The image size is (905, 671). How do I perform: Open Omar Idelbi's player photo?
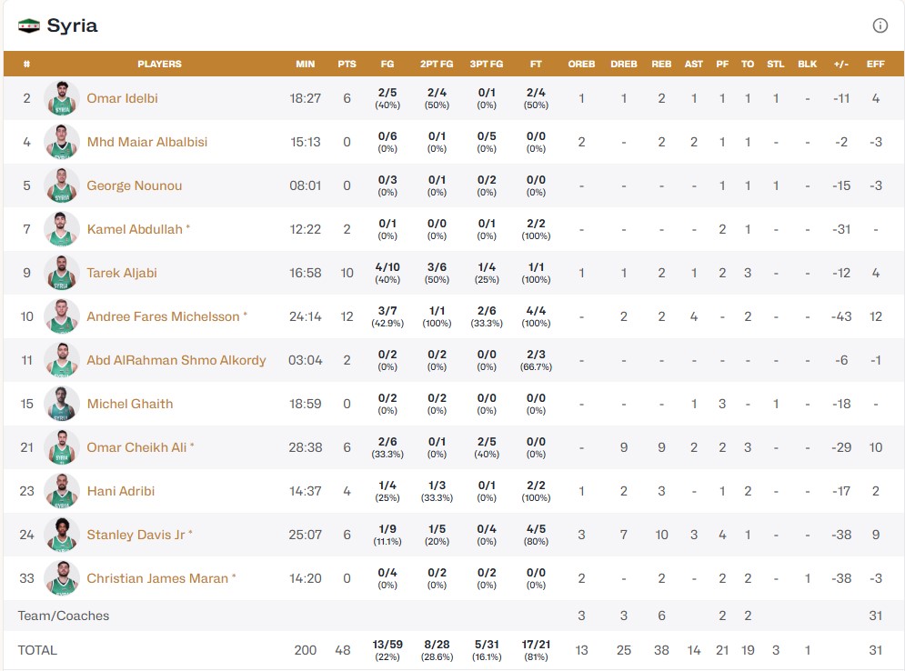[x=62, y=98]
